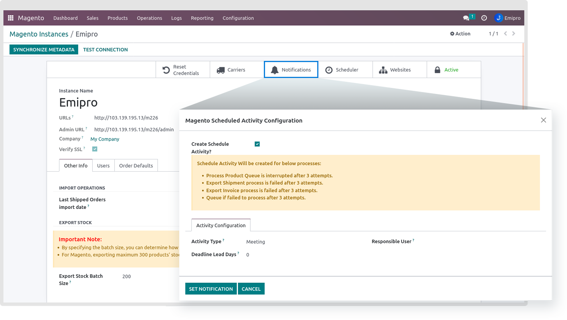Click the Set Notification button

[211, 289]
